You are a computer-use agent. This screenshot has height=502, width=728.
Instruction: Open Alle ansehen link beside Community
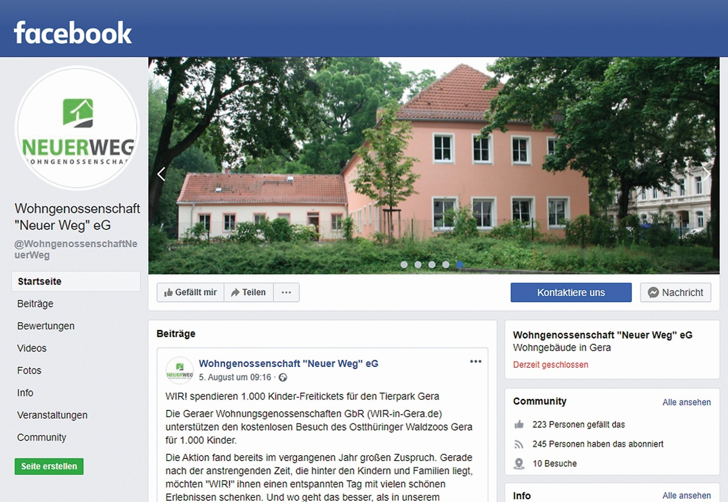coord(687,403)
